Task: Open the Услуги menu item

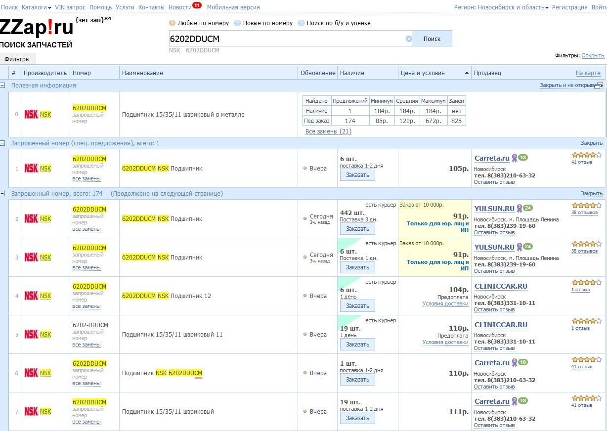Action: pos(125,7)
